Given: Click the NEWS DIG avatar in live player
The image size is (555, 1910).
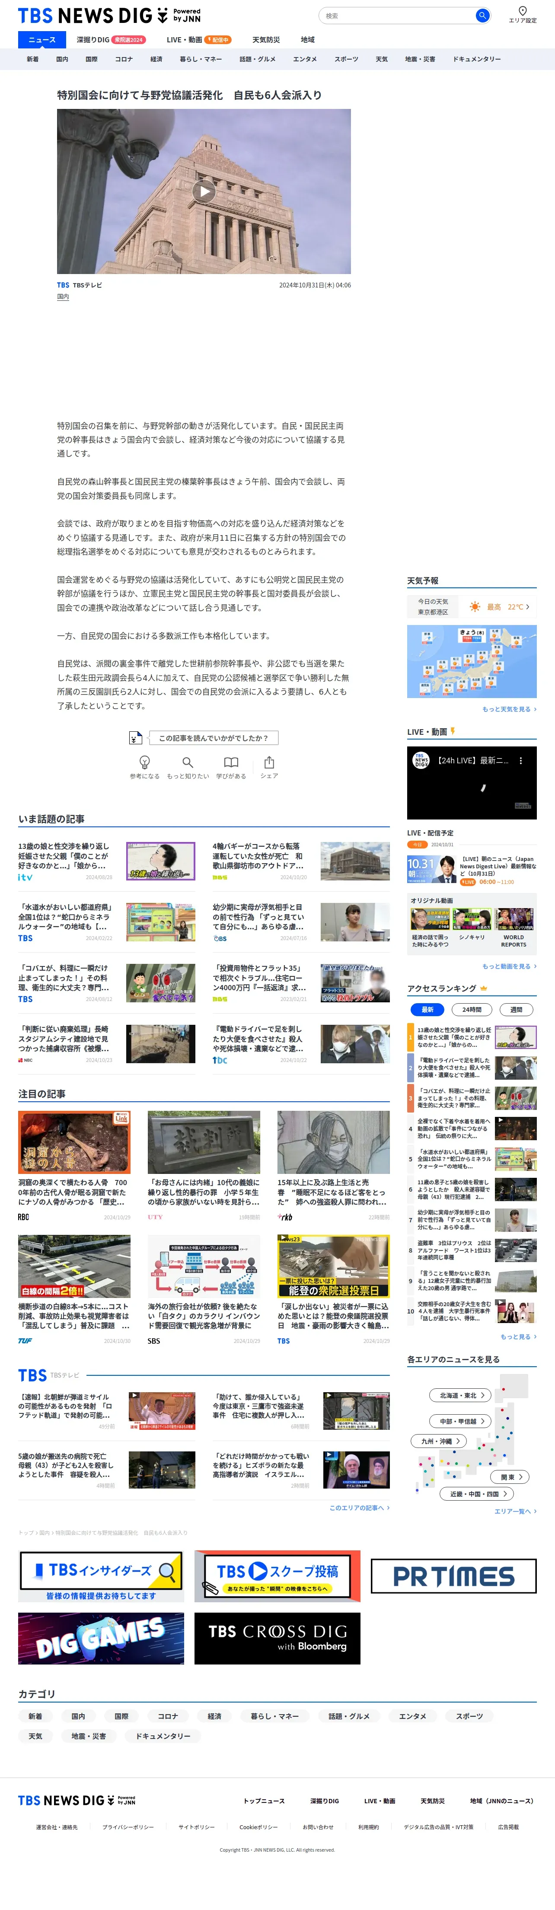Looking at the screenshot, I should [x=421, y=761].
